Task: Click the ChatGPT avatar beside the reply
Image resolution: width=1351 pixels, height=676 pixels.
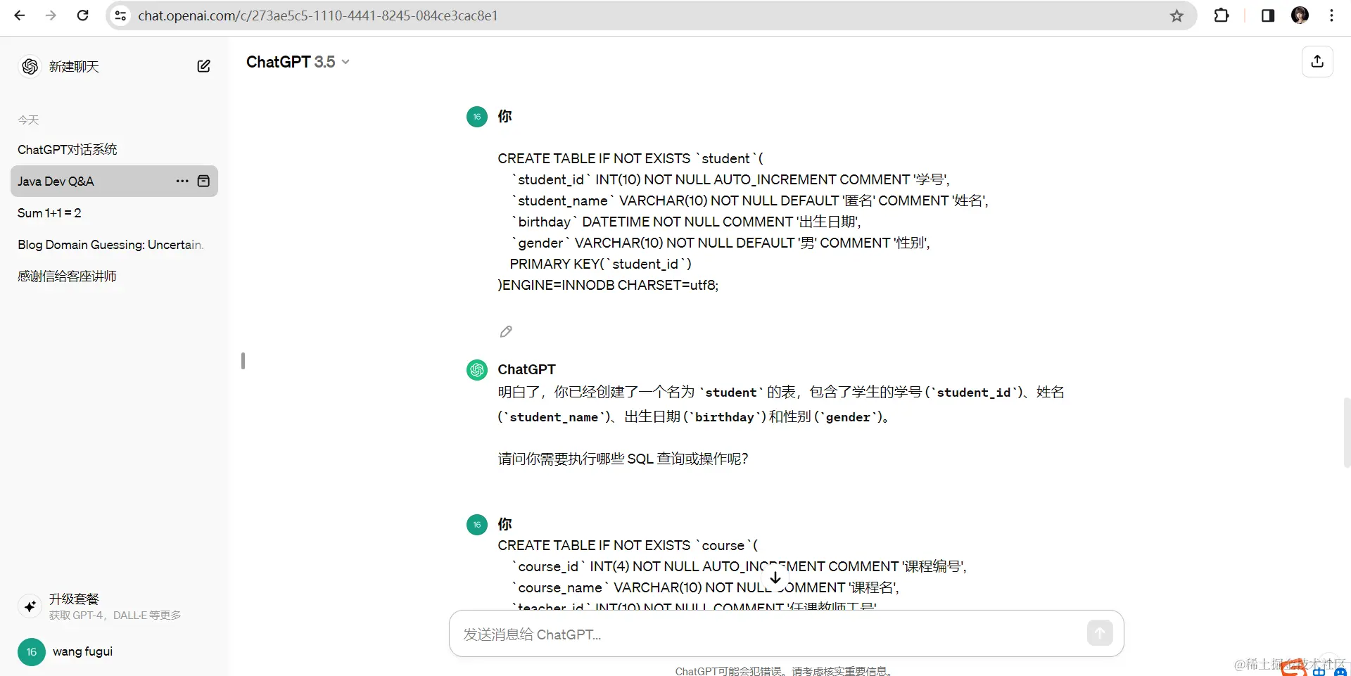Action: click(477, 369)
